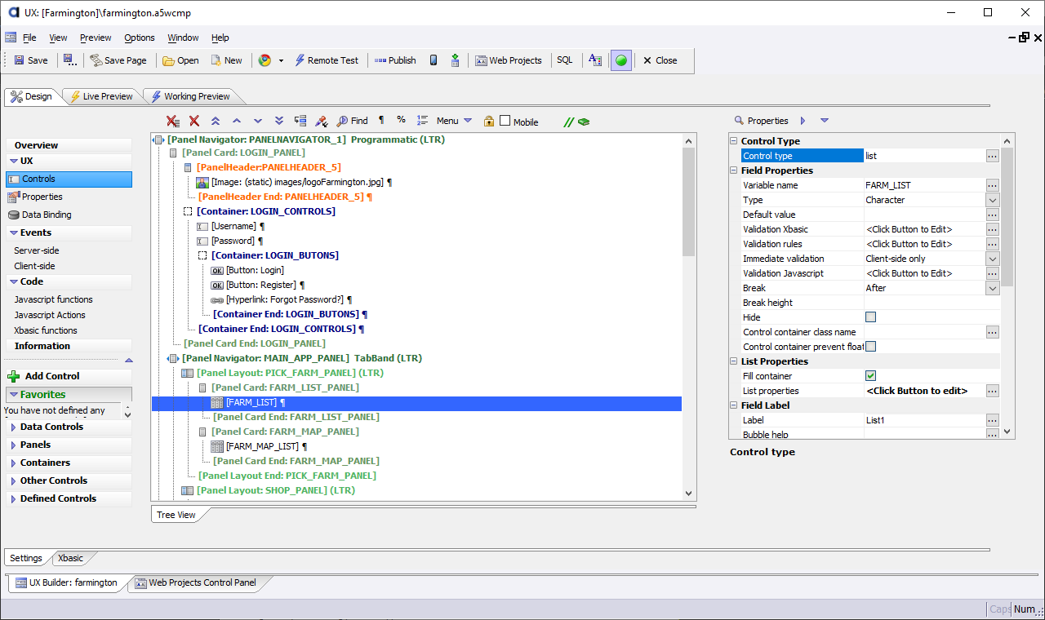Click the indent tree layout icon

(300, 121)
